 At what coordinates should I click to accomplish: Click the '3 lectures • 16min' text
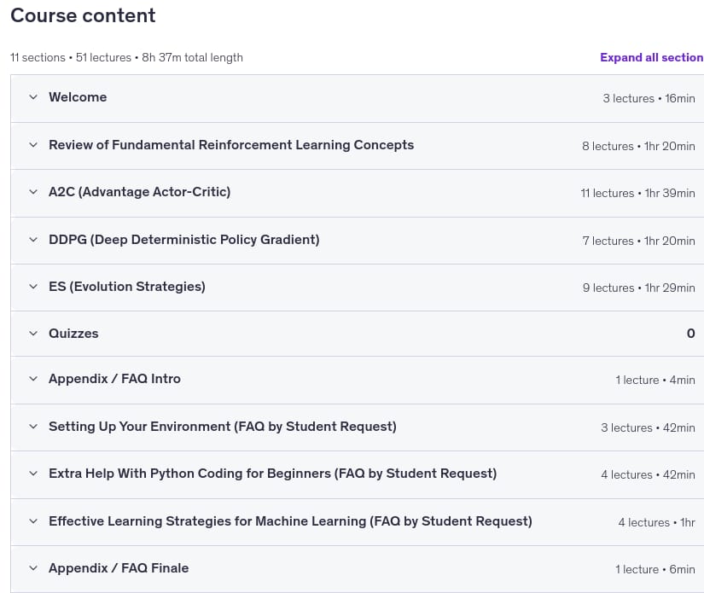[649, 98]
